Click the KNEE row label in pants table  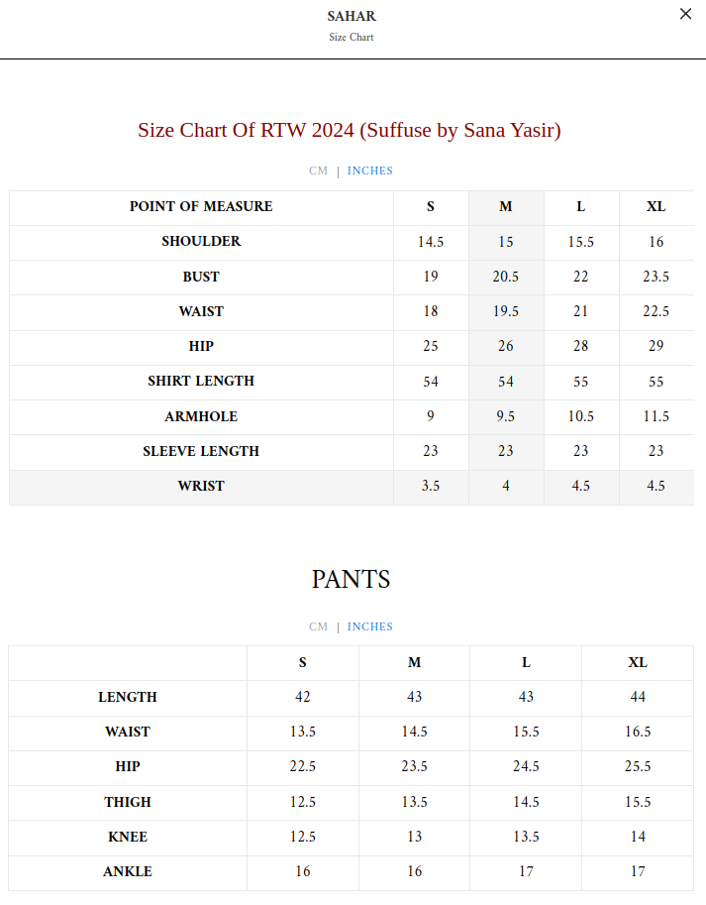(128, 837)
